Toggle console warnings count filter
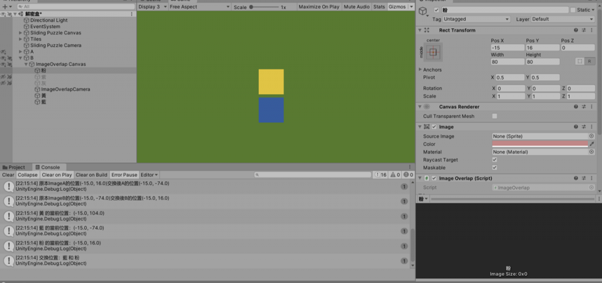The height and width of the screenshot is (283, 602). tap(395, 175)
